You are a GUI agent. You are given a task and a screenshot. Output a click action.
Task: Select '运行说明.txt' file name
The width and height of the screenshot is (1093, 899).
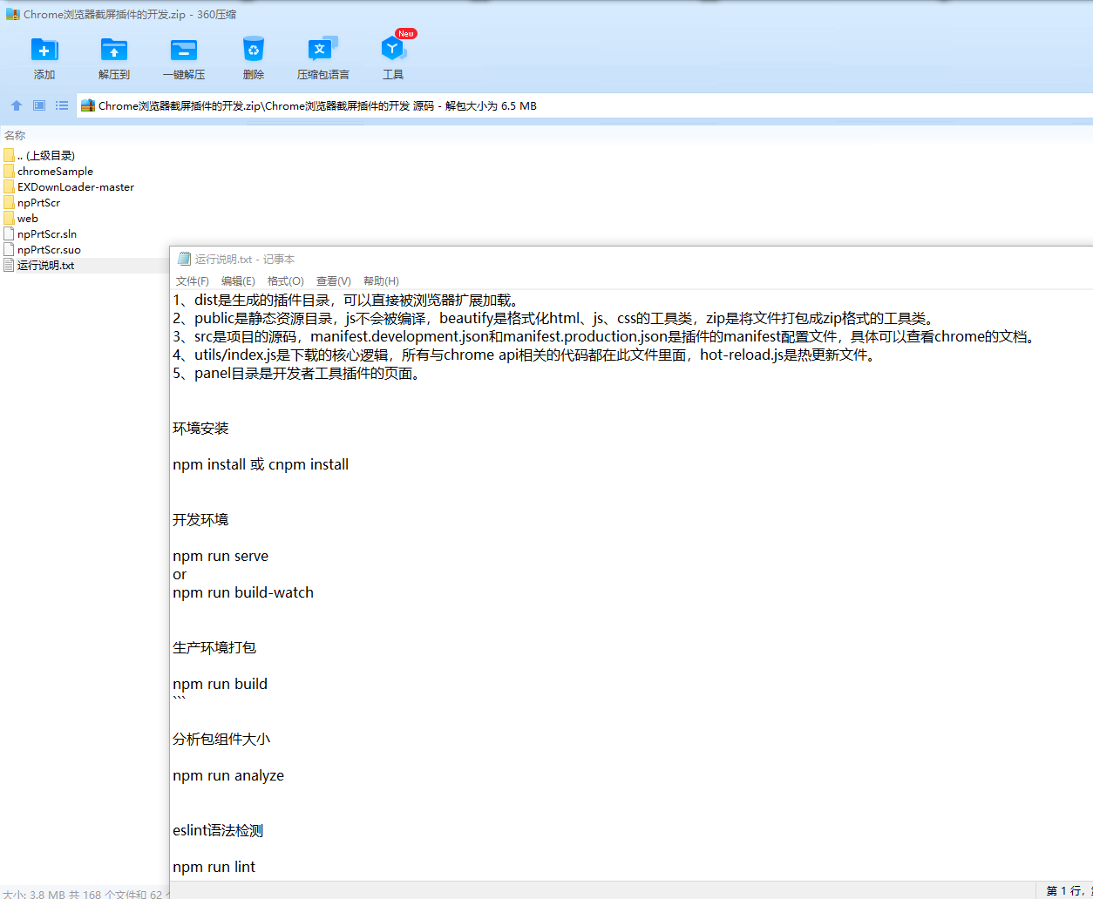[46, 265]
